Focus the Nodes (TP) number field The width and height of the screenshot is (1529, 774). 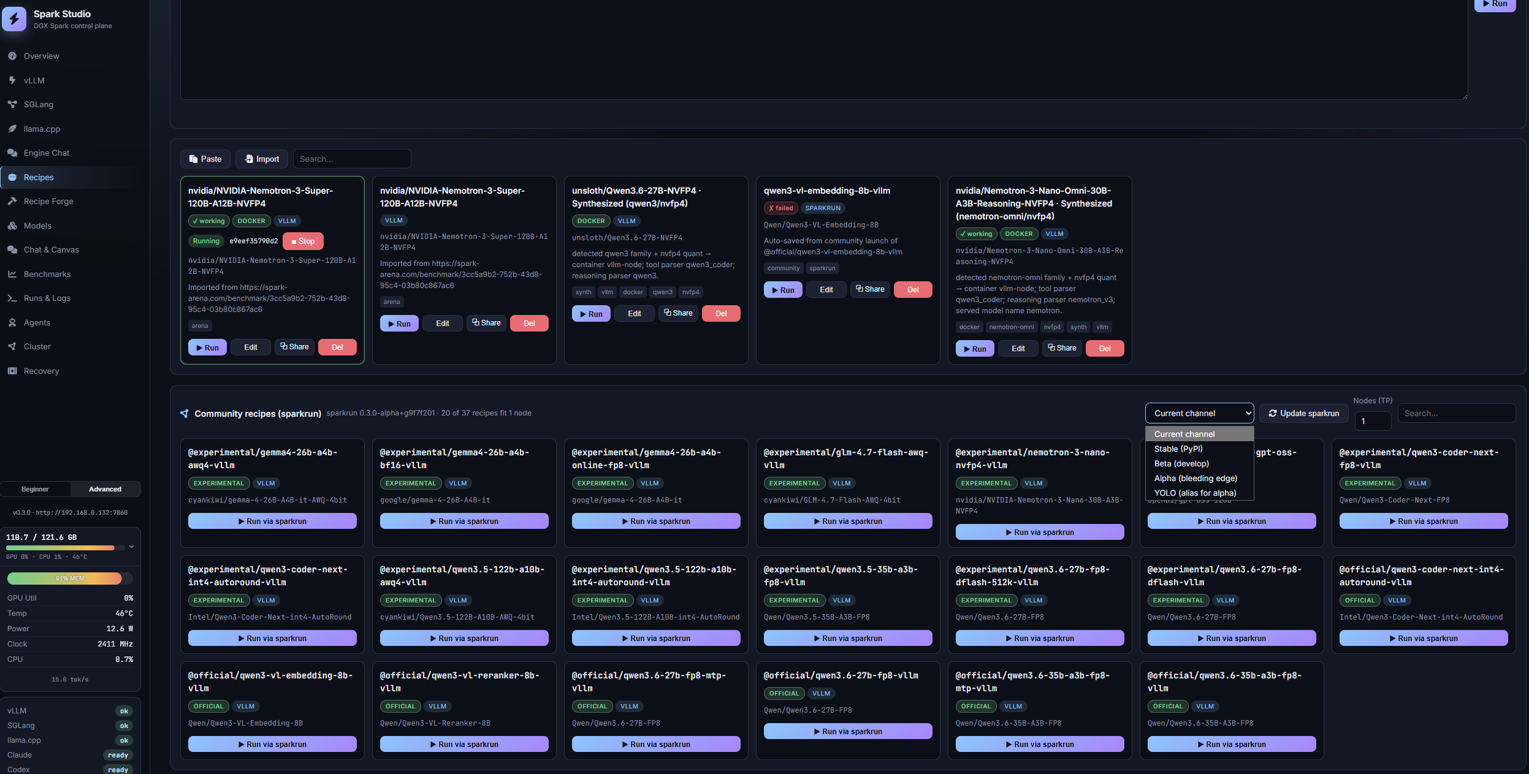[1373, 421]
